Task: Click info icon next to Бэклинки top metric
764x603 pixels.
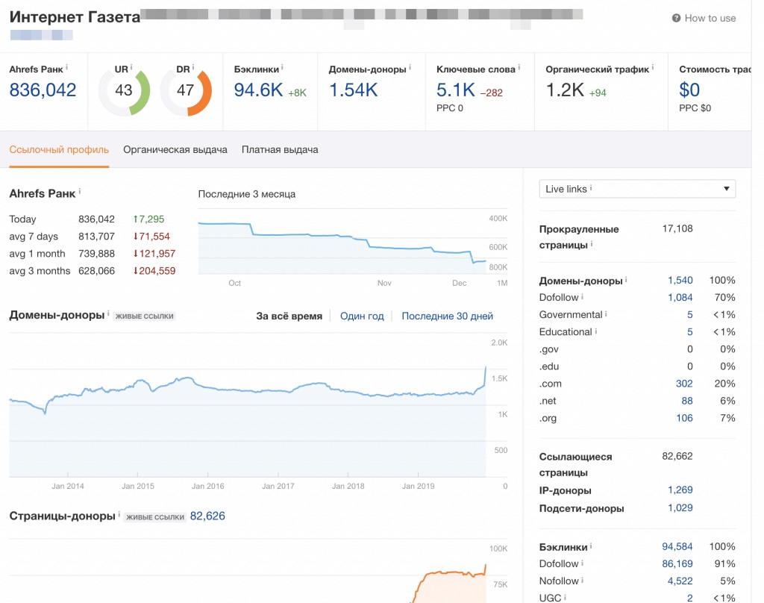Action: pyautogui.click(x=282, y=67)
